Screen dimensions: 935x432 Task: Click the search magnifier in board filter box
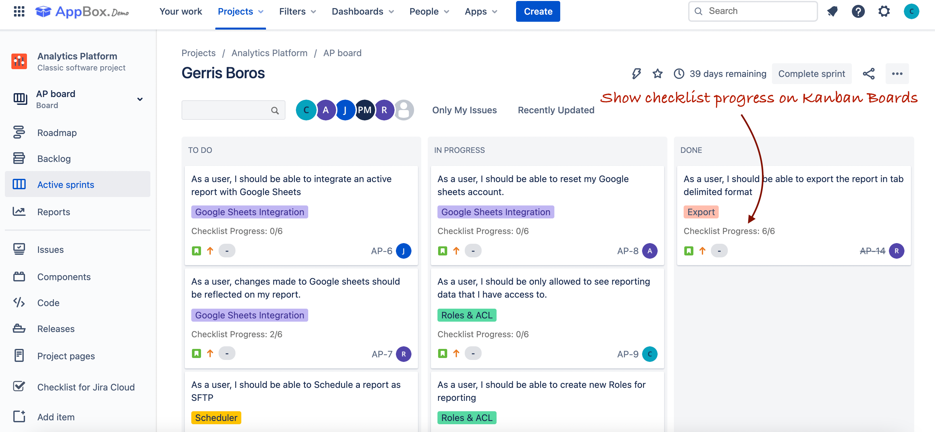pyautogui.click(x=275, y=110)
